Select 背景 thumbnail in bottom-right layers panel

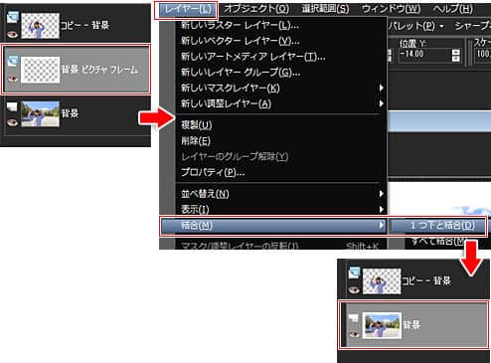pyautogui.click(x=382, y=325)
